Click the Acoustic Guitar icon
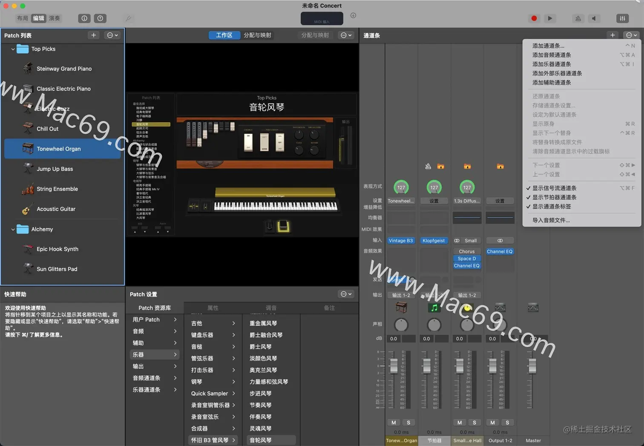The width and height of the screenshot is (644, 446). (28, 209)
